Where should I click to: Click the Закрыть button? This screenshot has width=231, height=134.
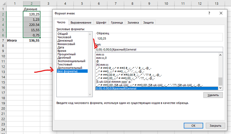215,125
